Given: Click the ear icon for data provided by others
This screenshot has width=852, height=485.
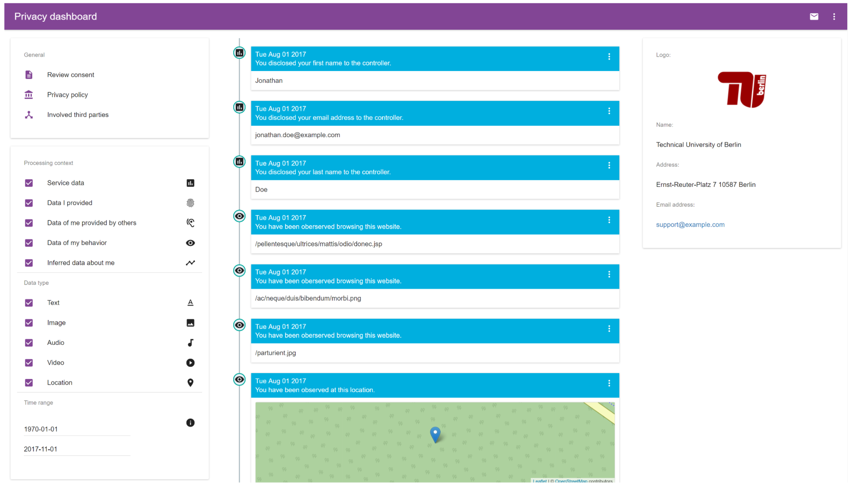Looking at the screenshot, I should tap(190, 223).
